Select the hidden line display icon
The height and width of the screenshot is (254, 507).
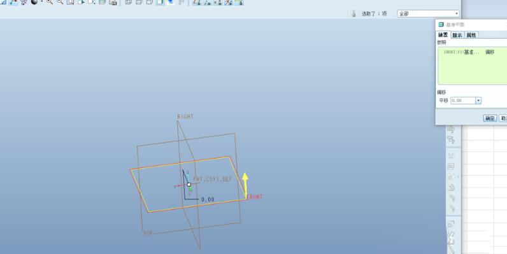tap(139, 2)
